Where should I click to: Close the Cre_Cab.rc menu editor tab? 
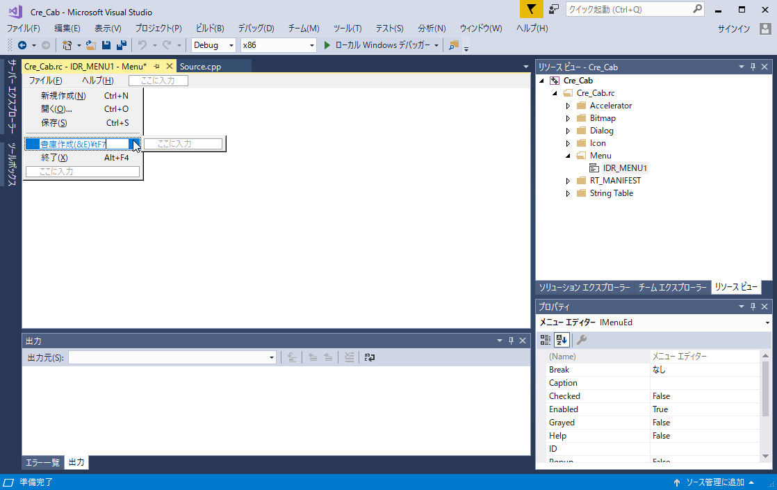pyautogui.click(x=170, y=66)
